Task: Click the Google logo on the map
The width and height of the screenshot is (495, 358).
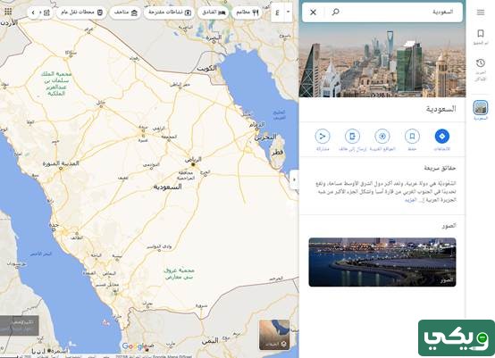Action: pos(134,346)
